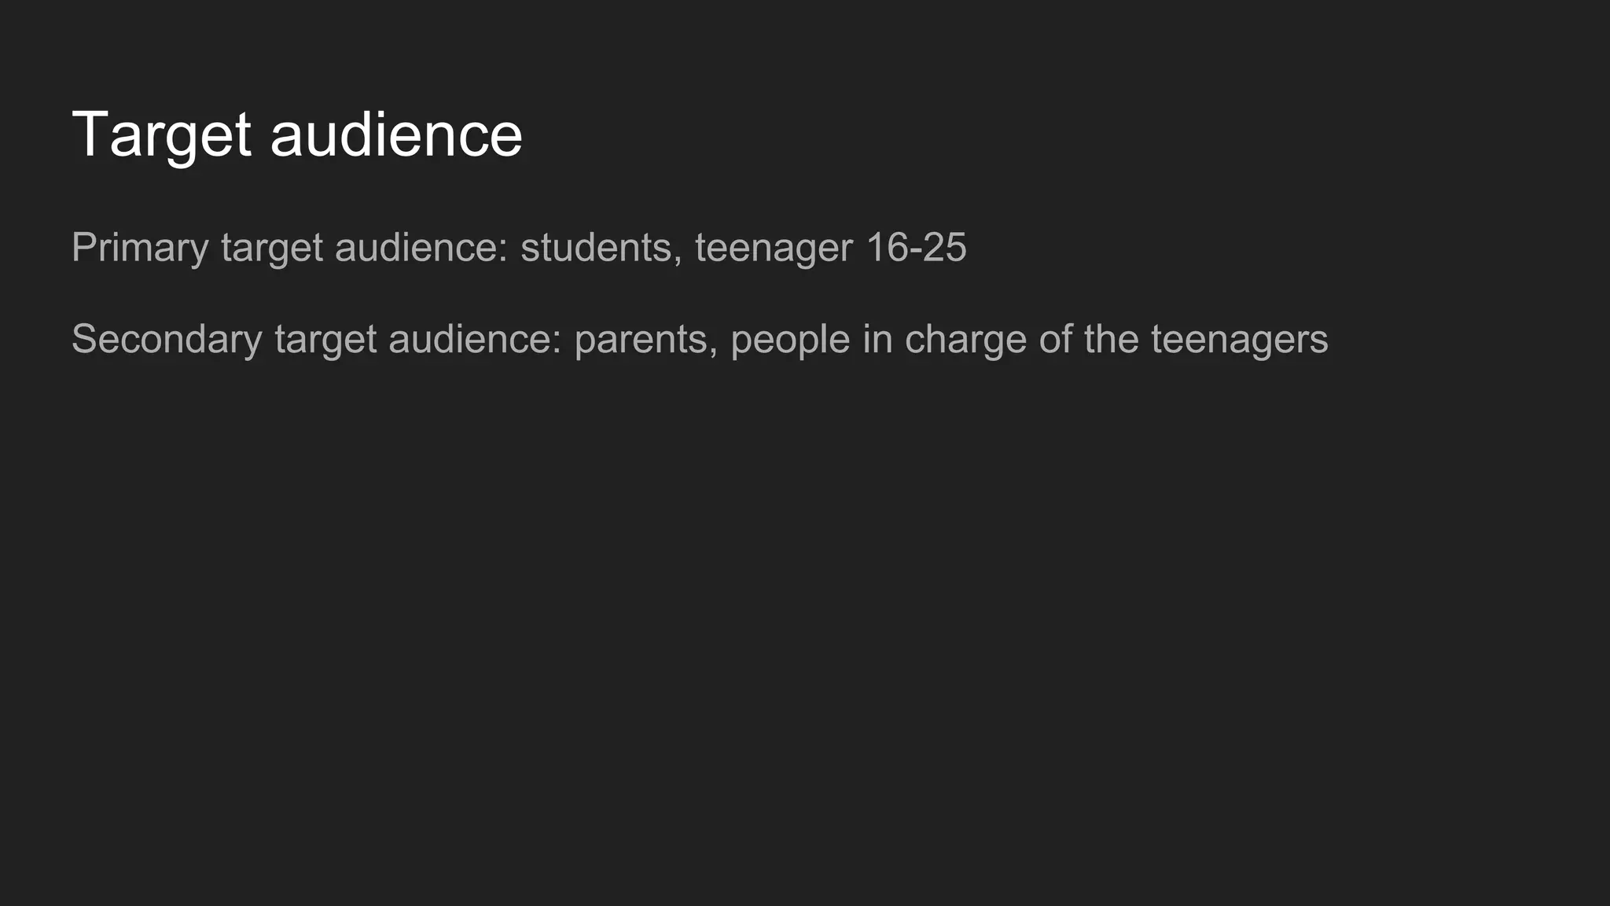The image size is (1610, 906).
Task: Click the word 'charge' in second line
Action: point(965,341)
